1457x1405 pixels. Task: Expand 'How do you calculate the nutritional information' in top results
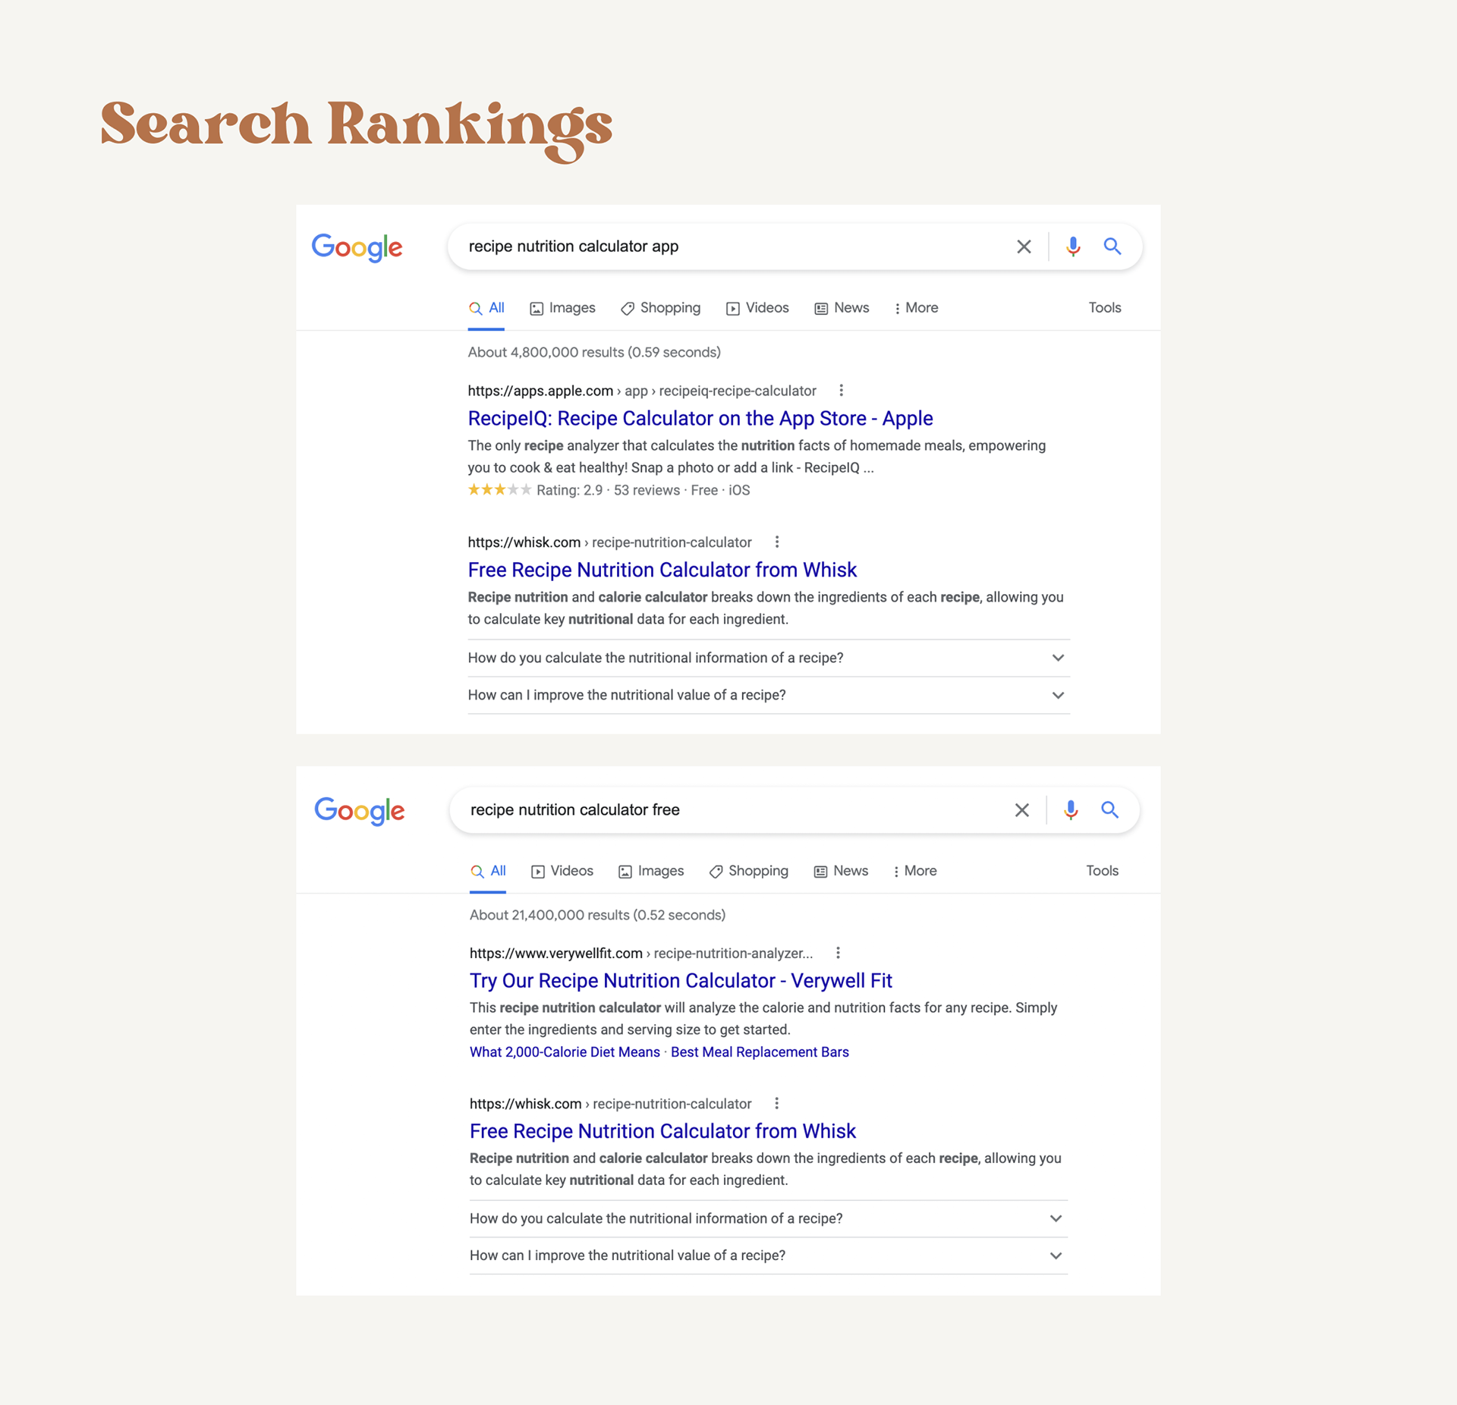pos(769,658)
